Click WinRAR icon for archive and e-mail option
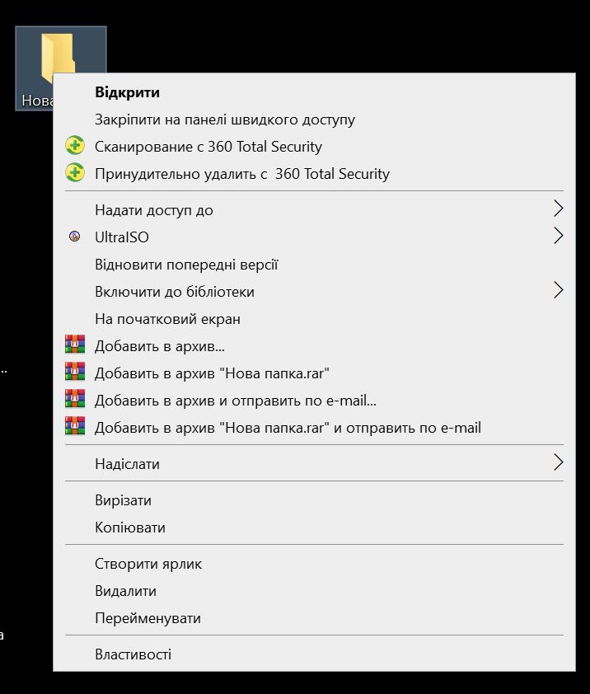 tap(75, 399)
